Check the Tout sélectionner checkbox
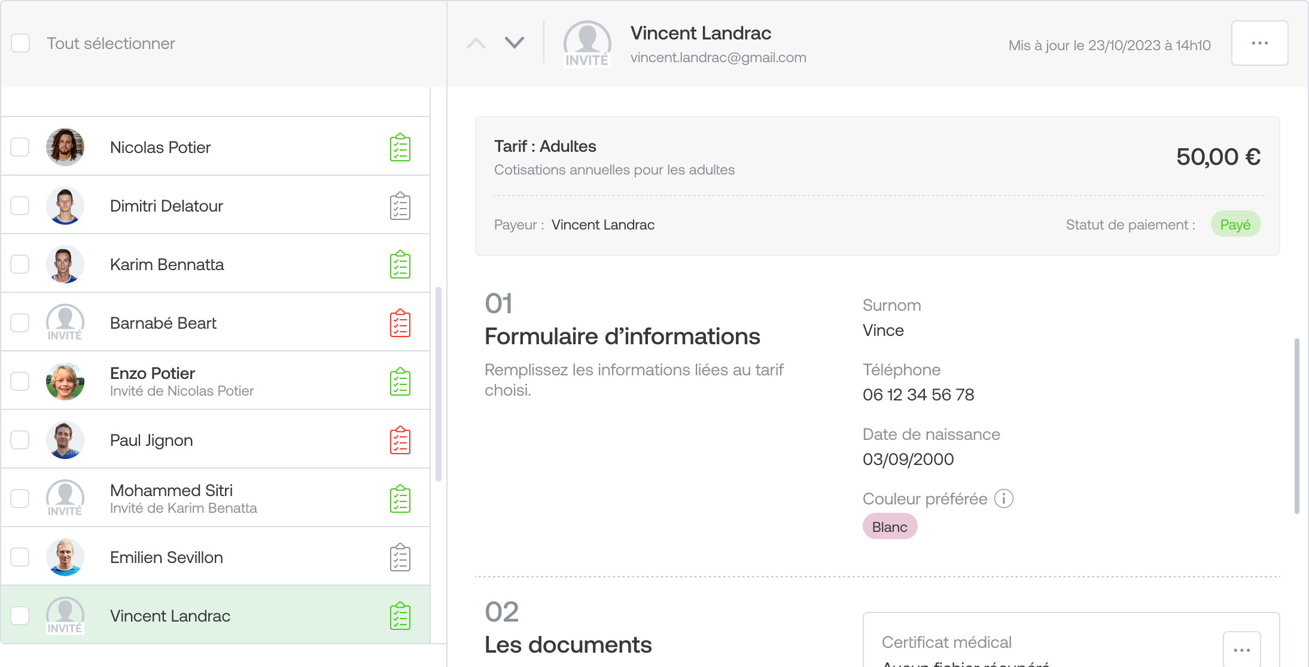The width and height of the screenshot is (1309, 667). coord(20,43)
